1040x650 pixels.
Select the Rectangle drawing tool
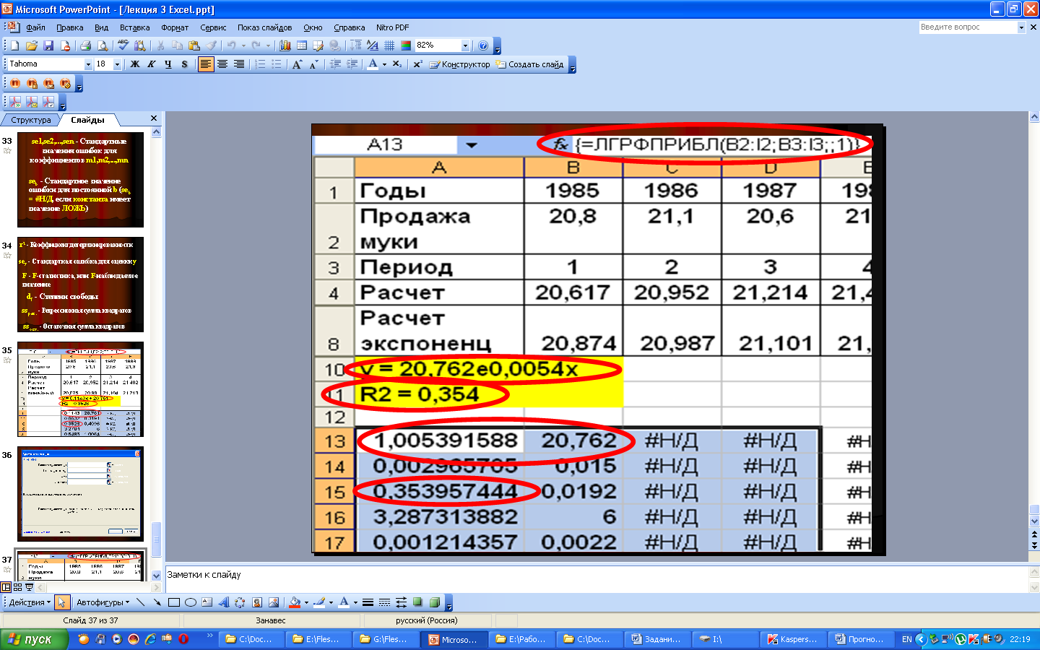pyautogui.click(x=174, y=602)
